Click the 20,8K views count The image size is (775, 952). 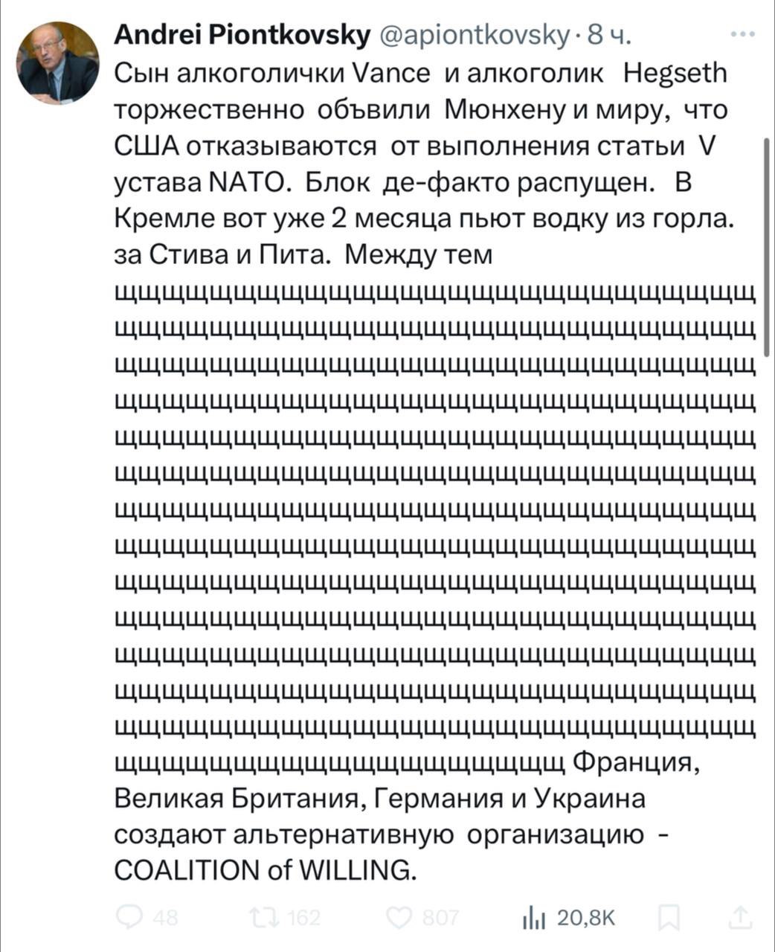point(587,919)
